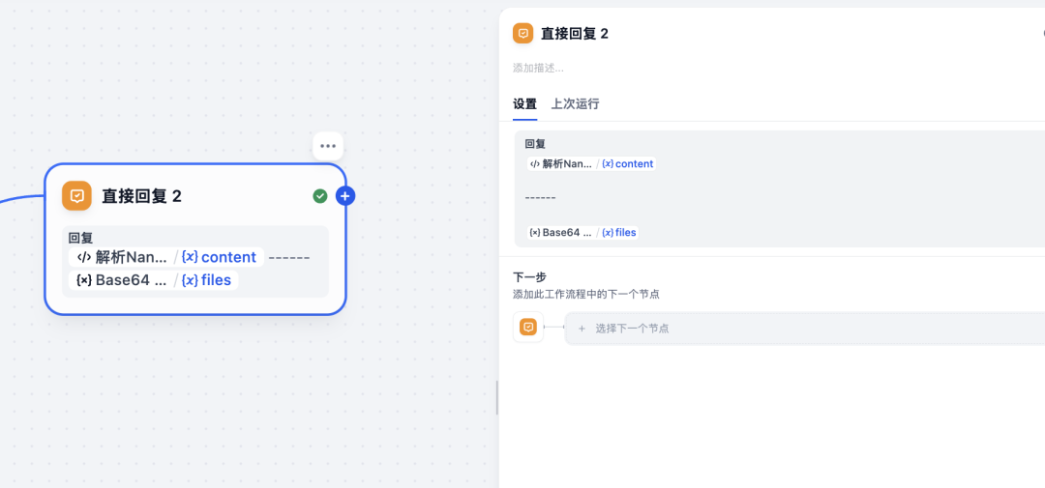Click 选择下一个节点 to add the next node
The width and height of the screenshot is (1045, 488).
[x=804, y=329]
